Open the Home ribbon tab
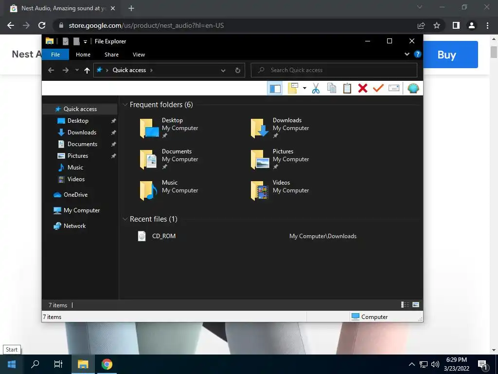Viewport: 498px width, 374px height. [83, 55]
